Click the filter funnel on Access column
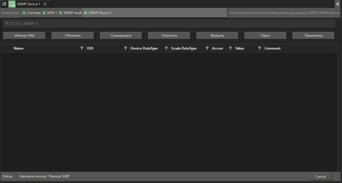Screen dimensions: 342x183 click(x=230, y=48)
